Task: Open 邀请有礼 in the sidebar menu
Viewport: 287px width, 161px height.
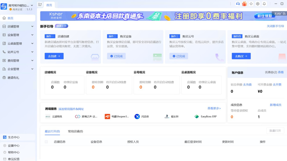Action: (x=18, y=78)
